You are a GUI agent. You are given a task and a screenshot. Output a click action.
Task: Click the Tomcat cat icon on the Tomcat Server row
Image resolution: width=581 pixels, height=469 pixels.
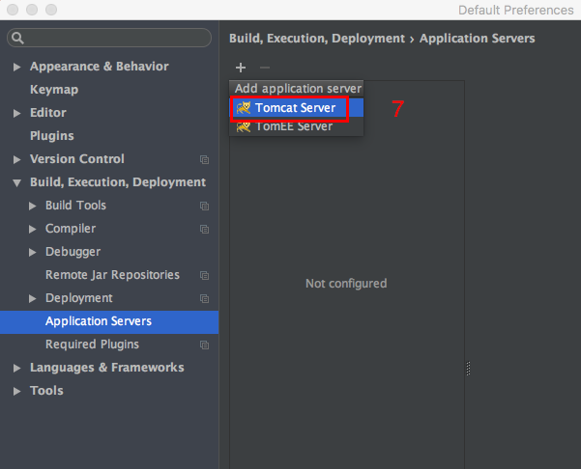(244, 108)
